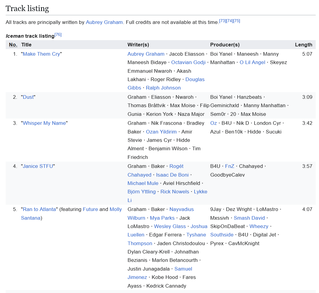Open citation reference 74
The height and width of the screenshot is (293, 319).
(x=229, y=21)
